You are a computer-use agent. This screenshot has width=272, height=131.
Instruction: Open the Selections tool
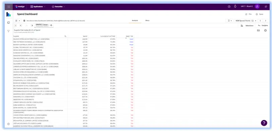247,26
